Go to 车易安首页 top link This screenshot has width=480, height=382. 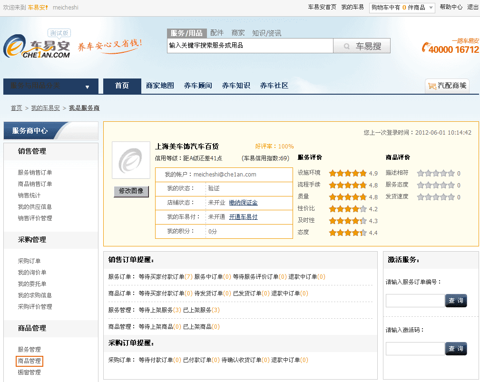coord(322,7)
